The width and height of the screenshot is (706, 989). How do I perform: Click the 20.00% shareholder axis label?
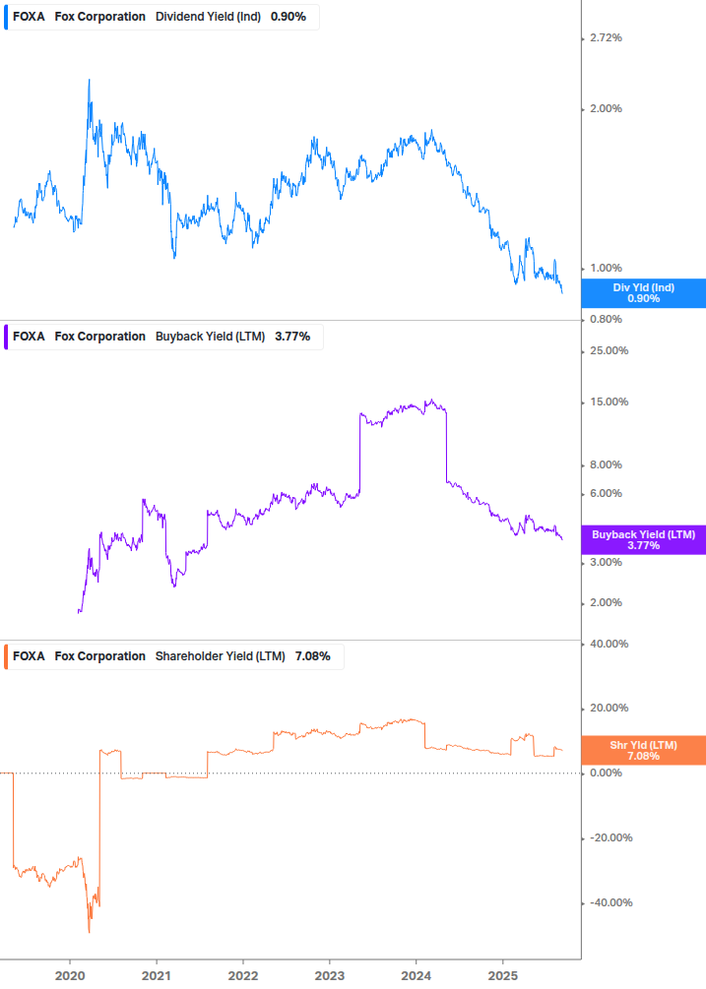coord(609,708)
